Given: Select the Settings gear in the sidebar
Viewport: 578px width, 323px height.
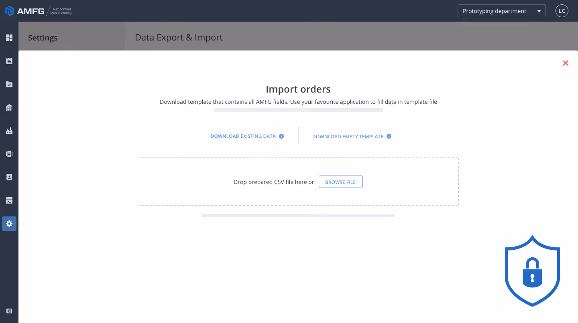Looking at the screenshot, I should (9, 224).
